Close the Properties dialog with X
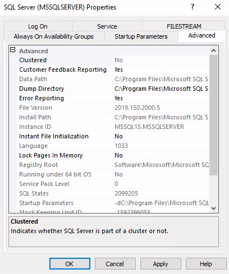Screen dimensions: 229x274 click(218, 7)
